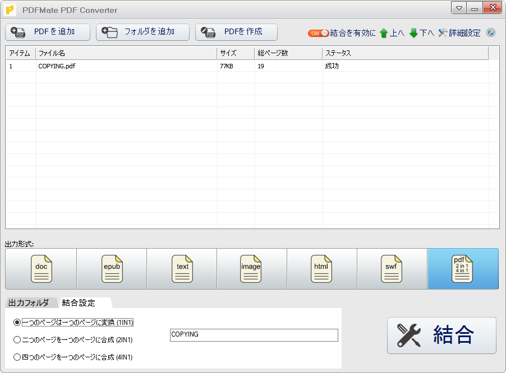Close the PDFMate PDF Converter window
This screenshot has width=506, height=373.
pos(493,8)
